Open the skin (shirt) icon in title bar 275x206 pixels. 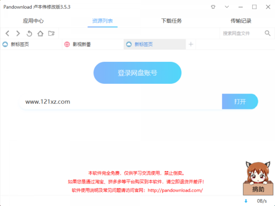(x=213, y=7)
